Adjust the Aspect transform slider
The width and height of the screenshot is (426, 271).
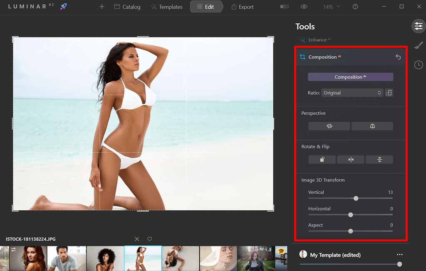click(x=350, y=231)
